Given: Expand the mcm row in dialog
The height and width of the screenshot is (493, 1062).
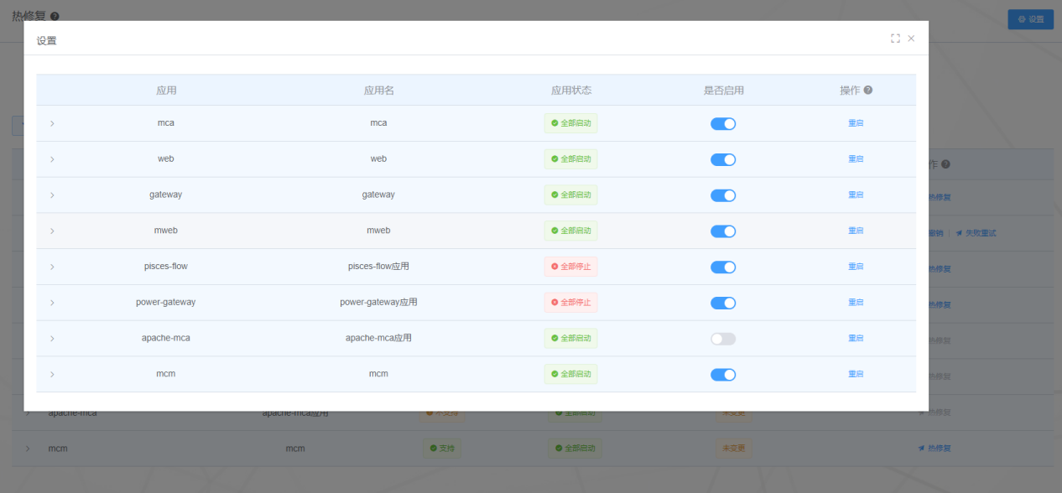Looking at the screenshot, I should pyautogui.click(x=52, y=375).
